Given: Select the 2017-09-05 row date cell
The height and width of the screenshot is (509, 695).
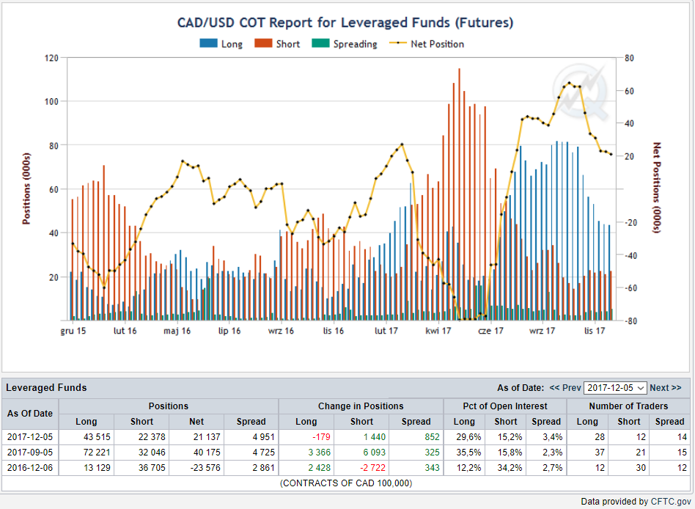Looking at the screenshot, I should 30,453.
